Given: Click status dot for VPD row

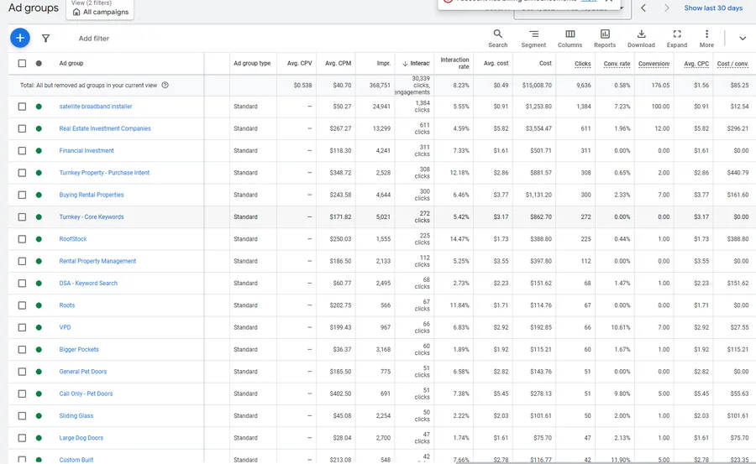Looking at the screenshot, I should (x=39, y=327).
